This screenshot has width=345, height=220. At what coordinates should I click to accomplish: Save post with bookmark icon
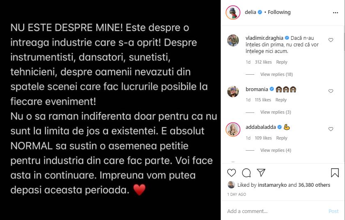click(335, 173)
